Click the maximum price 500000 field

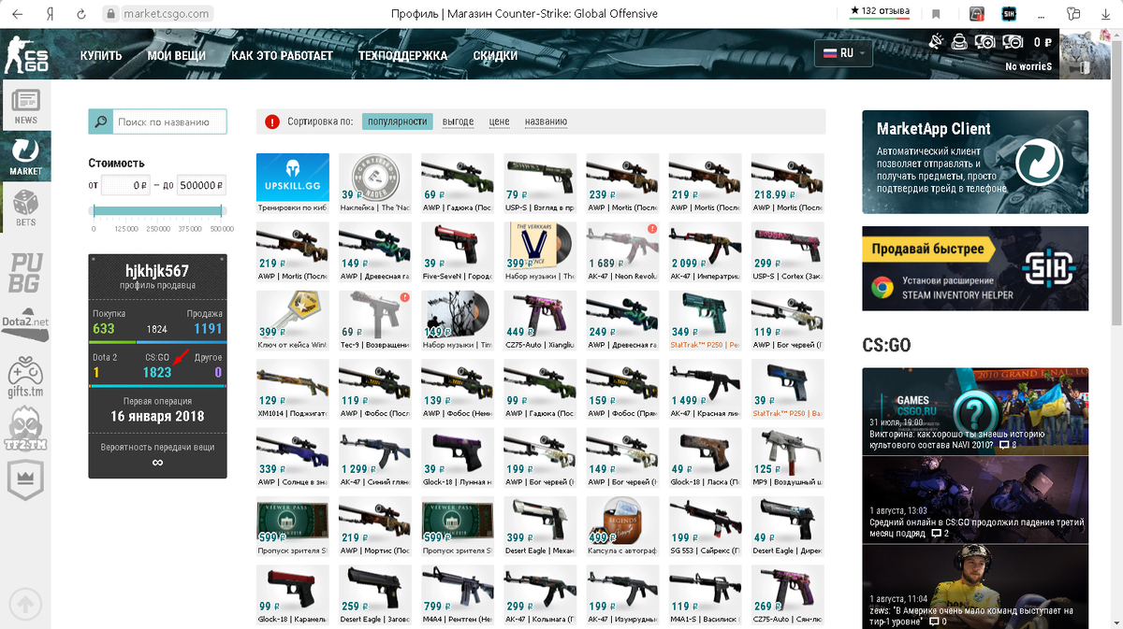201,185
